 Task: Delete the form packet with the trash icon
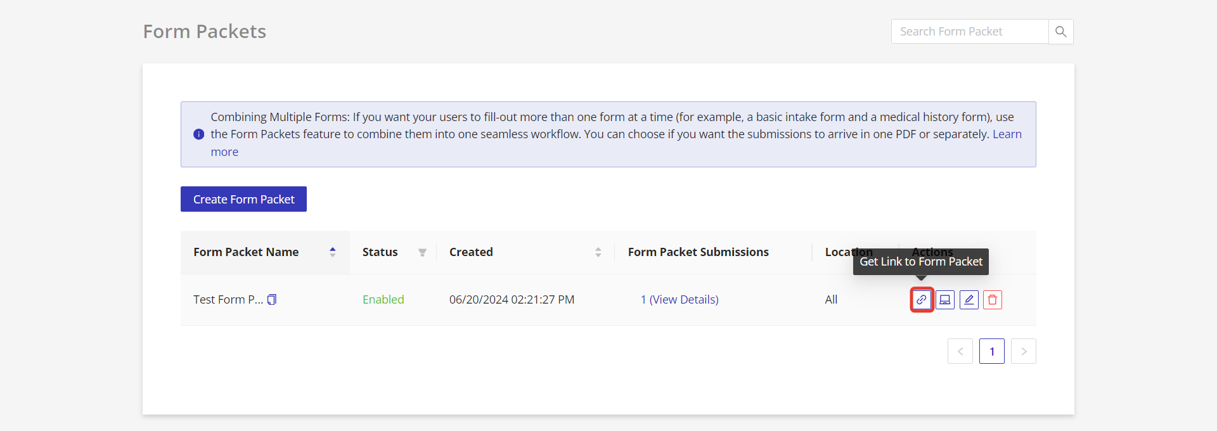click(x=993, y=300)
